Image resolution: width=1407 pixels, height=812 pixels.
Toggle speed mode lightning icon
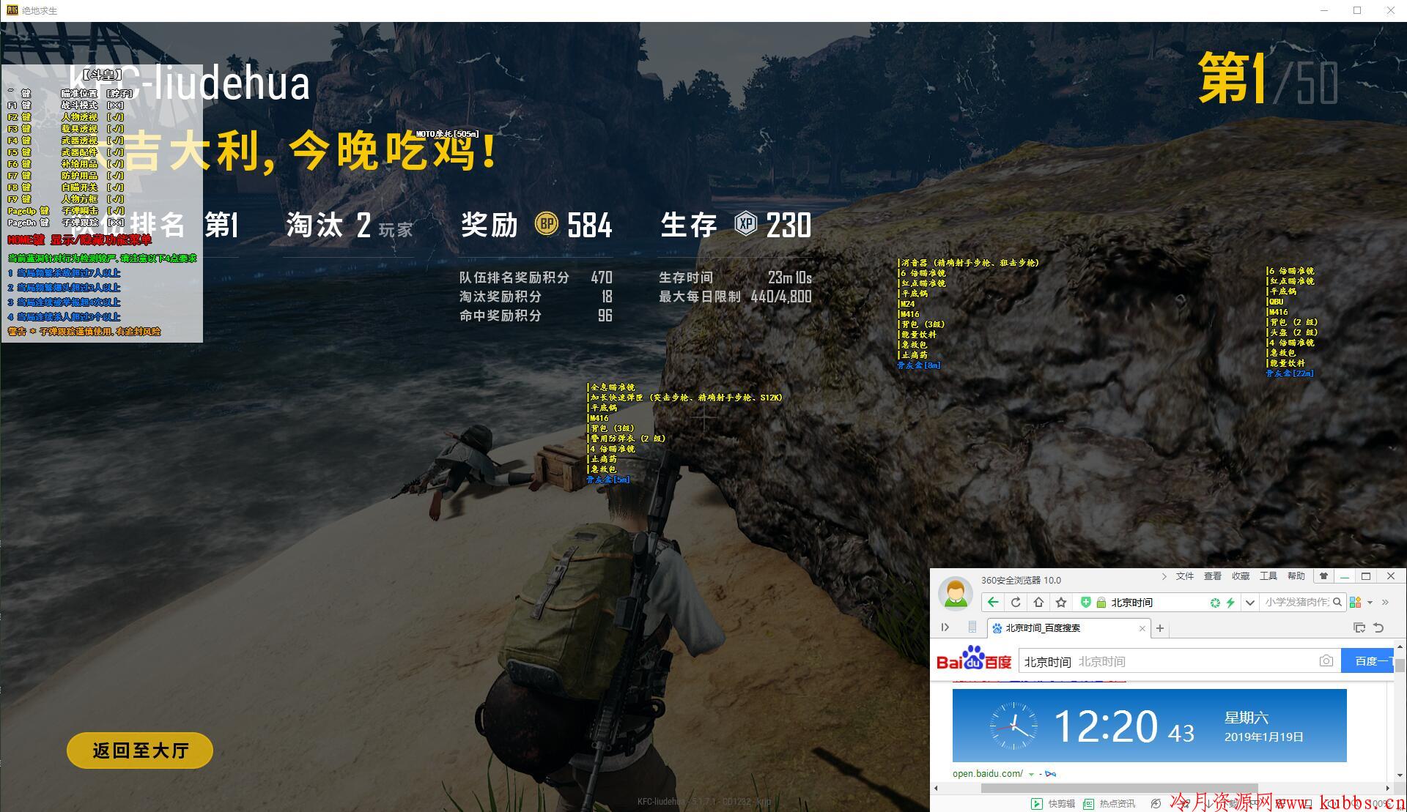(1230, 603)
